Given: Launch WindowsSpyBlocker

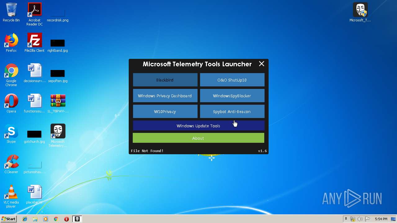Looking at the screenshot, I should click(x=232, y=96).
